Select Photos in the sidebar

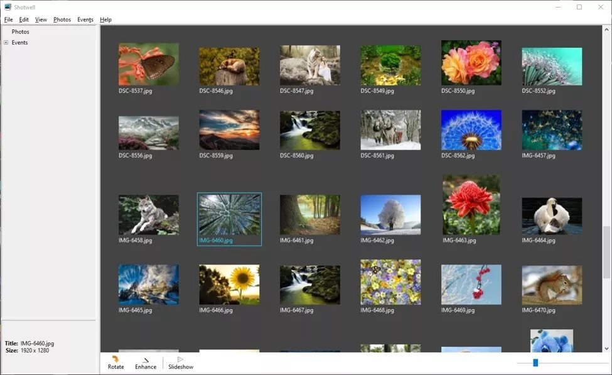[21, 32]
